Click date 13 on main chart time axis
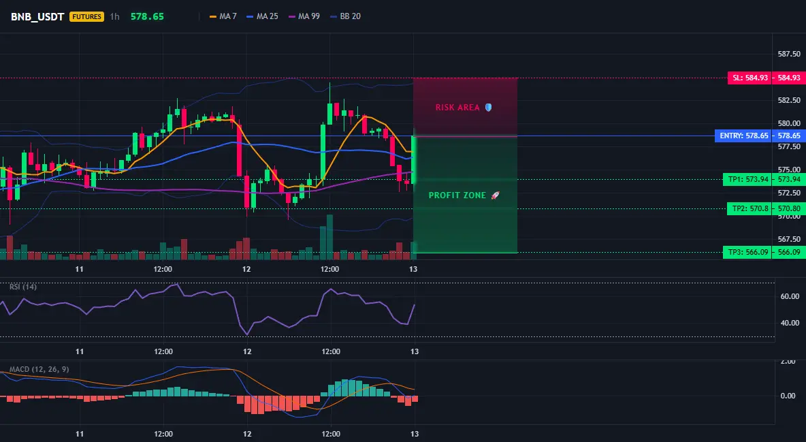806x442 pixels. pos(413,269)
